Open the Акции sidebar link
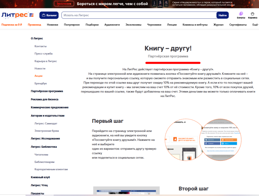The height and width of the screenshot is (196, 259). [x=38, y=76]
